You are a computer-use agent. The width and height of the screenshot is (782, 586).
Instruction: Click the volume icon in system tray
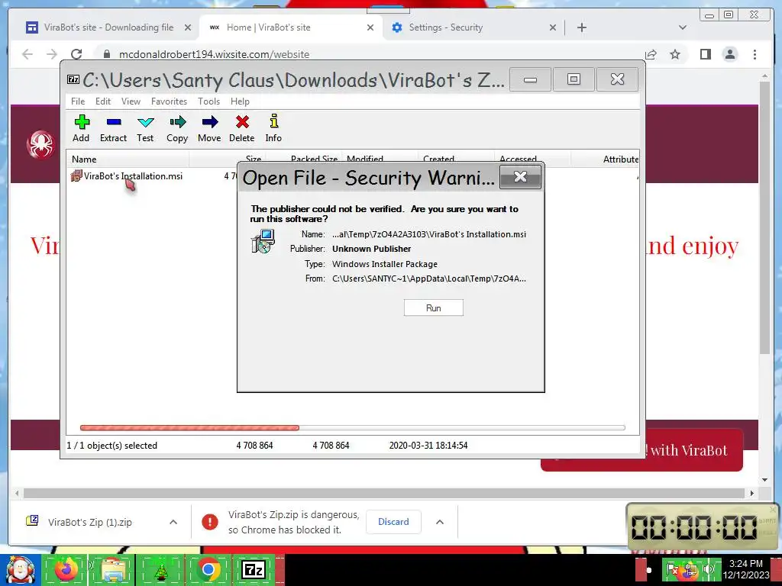point(708,569)
